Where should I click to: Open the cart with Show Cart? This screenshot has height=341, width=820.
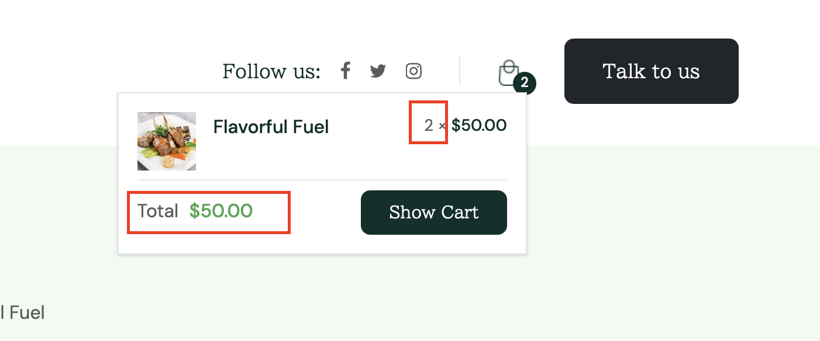[434, 213]
